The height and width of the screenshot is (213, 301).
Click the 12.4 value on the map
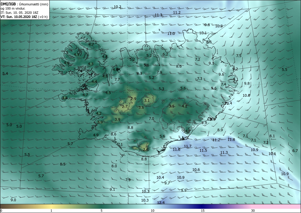coord(161,203)
